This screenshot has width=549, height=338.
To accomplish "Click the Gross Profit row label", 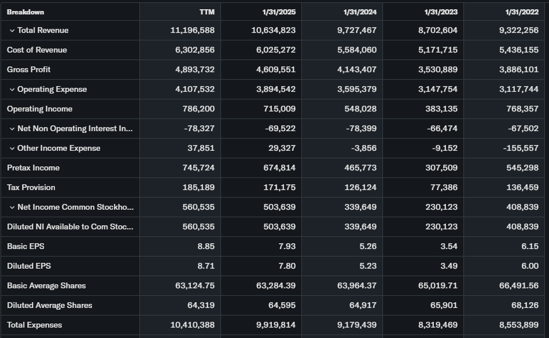I will coord(29,70).
